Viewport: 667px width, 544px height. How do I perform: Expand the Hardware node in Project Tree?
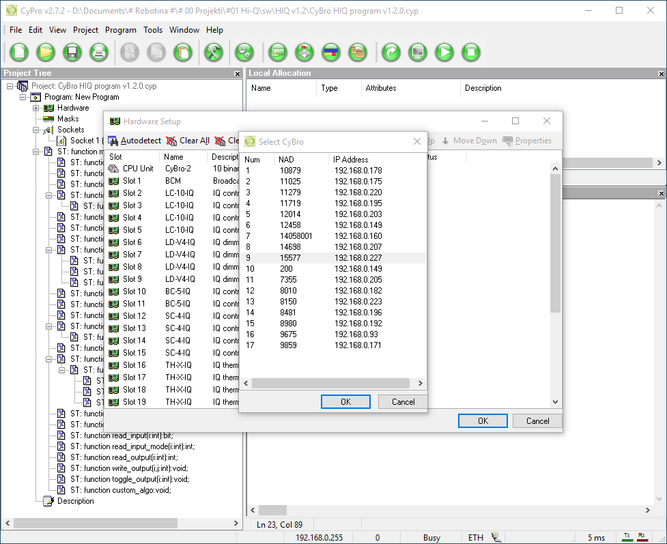pyautogui.click(x=36, y=108)
